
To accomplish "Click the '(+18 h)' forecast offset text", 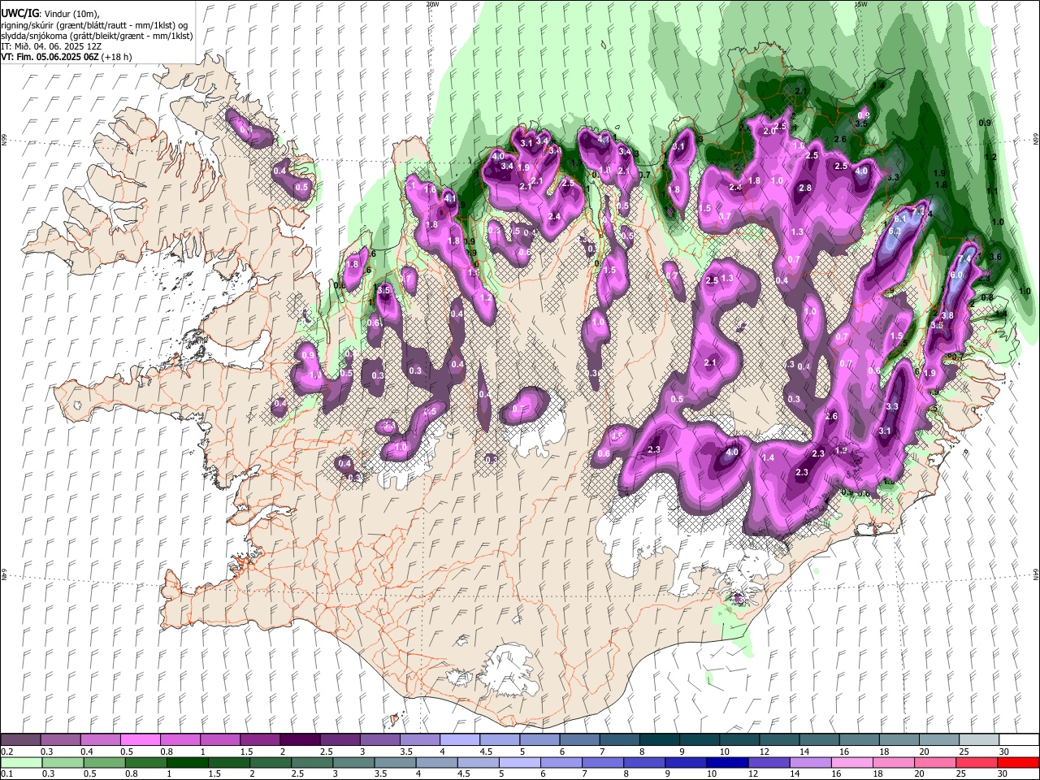I will point(117,57).
